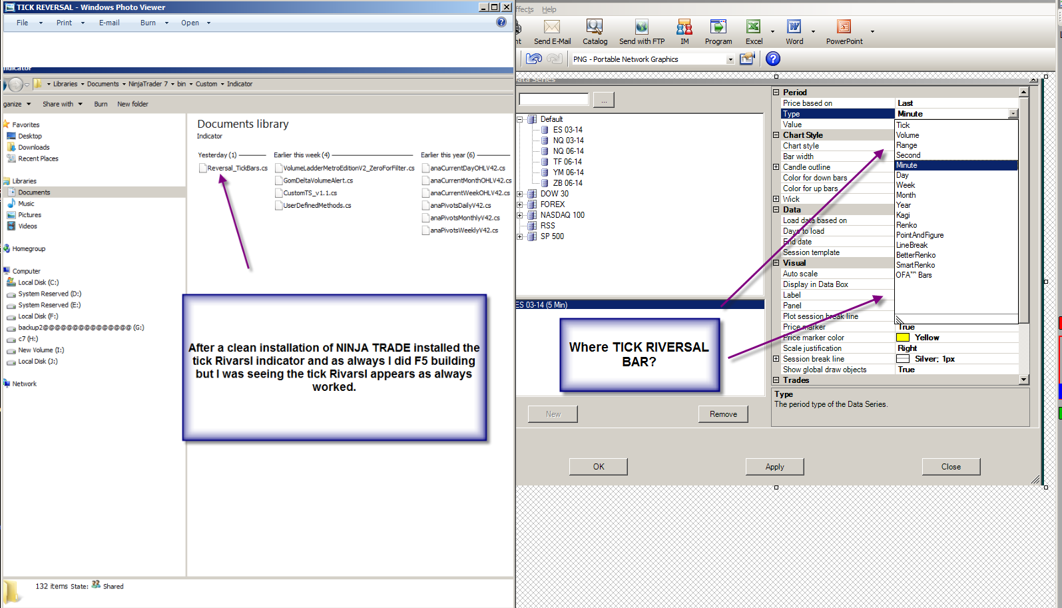The image size is (1062, 608).
Task: Click New folder in Explorer toolbar
Action: pyautogui.click(x=133, y=104)
